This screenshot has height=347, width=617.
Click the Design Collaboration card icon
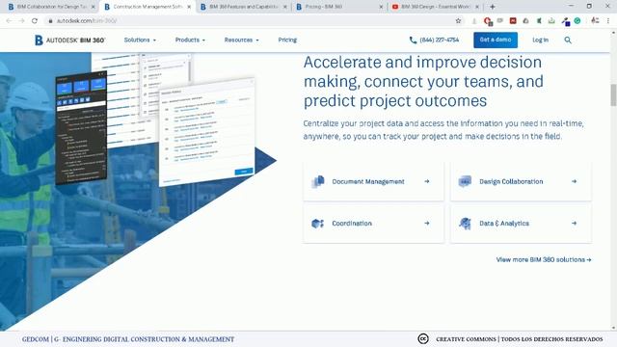click(465, 181)
